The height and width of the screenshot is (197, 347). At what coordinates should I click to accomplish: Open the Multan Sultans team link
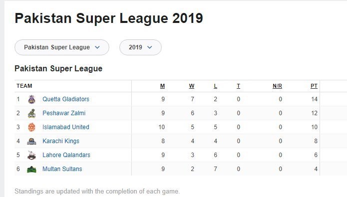[62, 169]
